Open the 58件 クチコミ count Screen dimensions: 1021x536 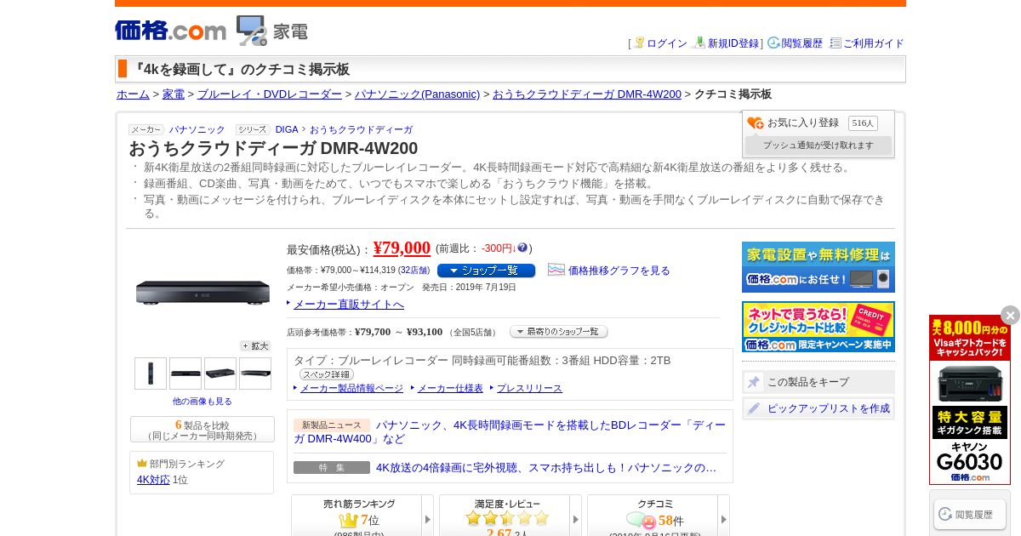click(x=670, y=520)
